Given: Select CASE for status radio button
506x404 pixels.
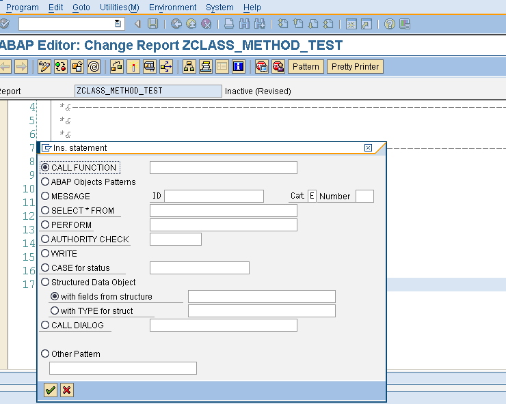Looking at the screenshot, I should pyautogui.click(x=45, y=268).
